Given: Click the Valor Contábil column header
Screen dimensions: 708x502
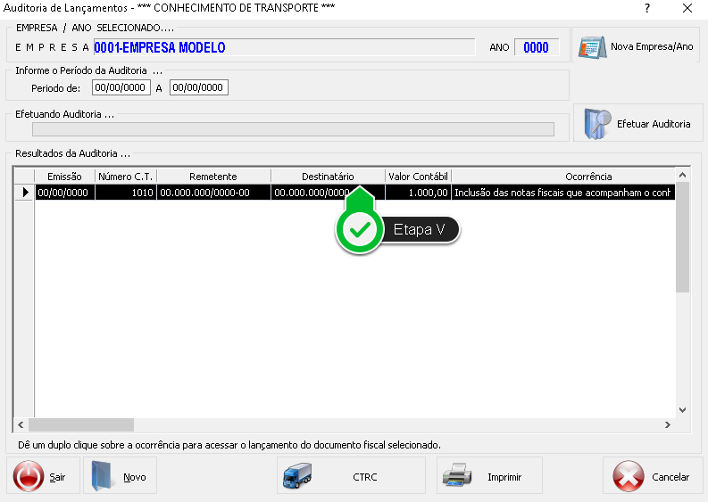Looking at the screenshot, I should (x=418, y=177).
